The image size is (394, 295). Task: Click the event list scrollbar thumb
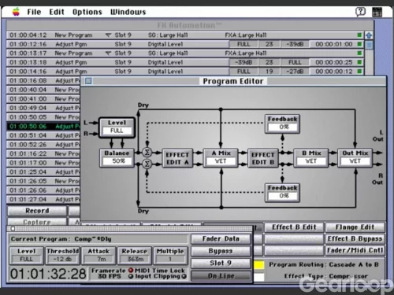coord(369,45)
